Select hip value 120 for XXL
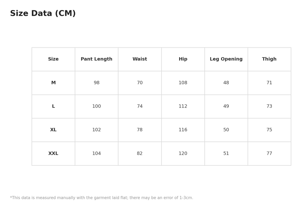This screenshot has width=301, height=210. pos(183,153)
